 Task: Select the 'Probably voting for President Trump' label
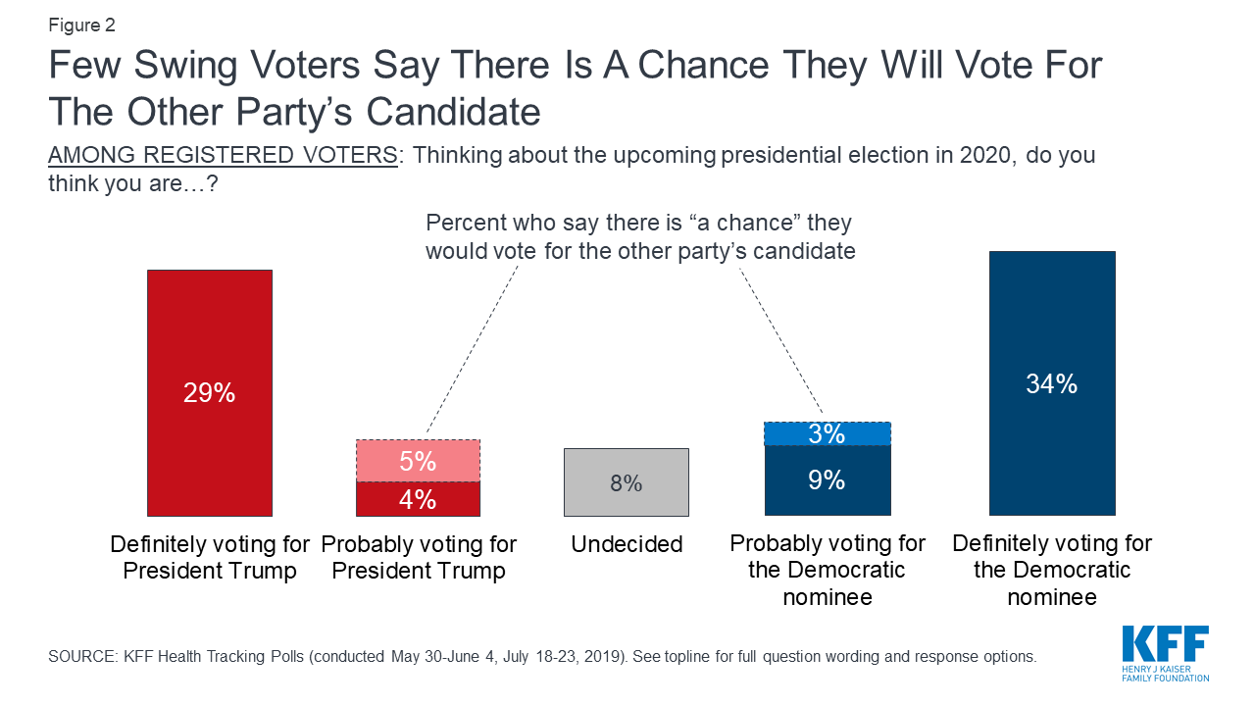(x=419, y=557)
